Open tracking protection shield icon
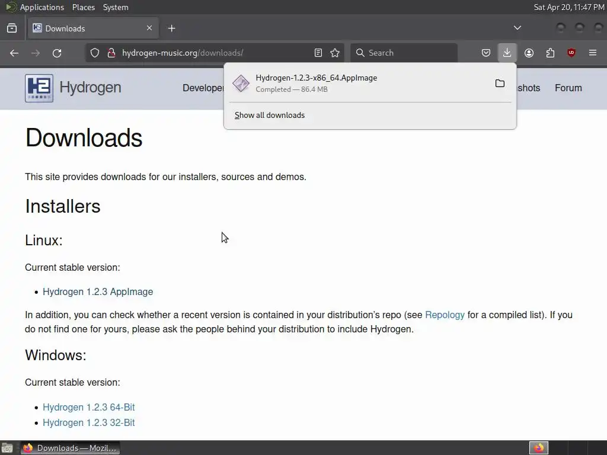The image size is (607, 455). click(x=95, y=53)
